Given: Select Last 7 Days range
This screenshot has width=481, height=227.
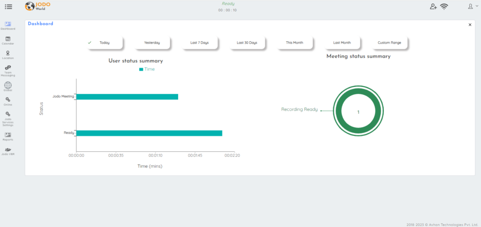Looking at the screenshot, I should pos(199,43).
